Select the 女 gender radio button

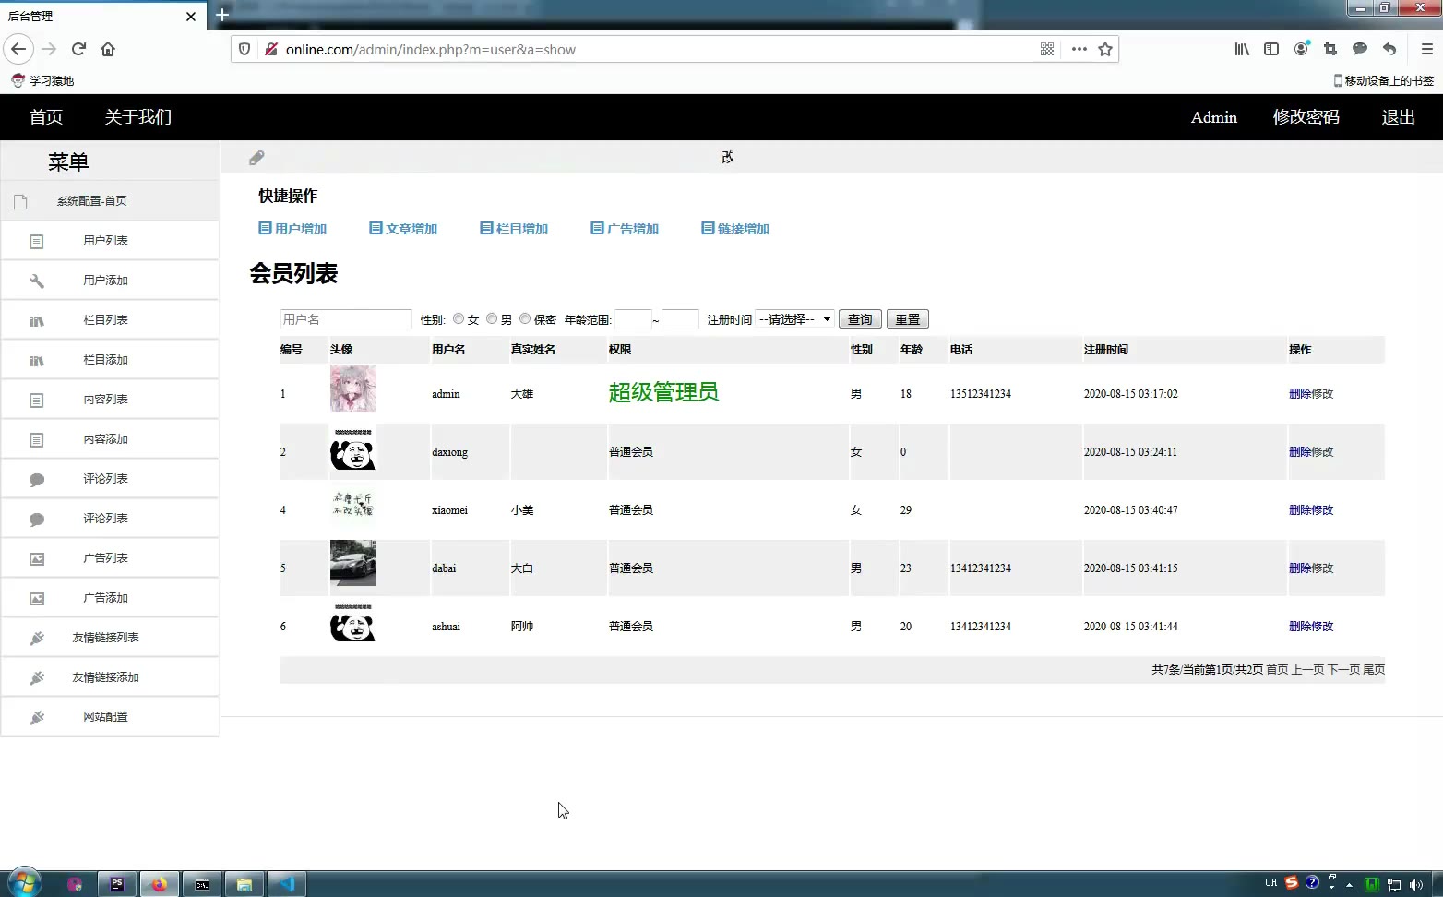tap(459, 318)
